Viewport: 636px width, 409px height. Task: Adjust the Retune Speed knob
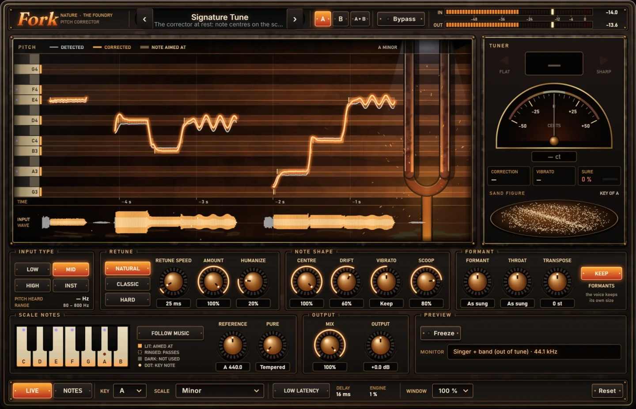pos(173,281)
